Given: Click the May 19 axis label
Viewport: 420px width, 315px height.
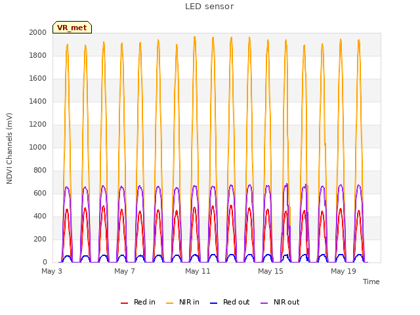Looking at the screenshot, I should [x=343, y=271].
